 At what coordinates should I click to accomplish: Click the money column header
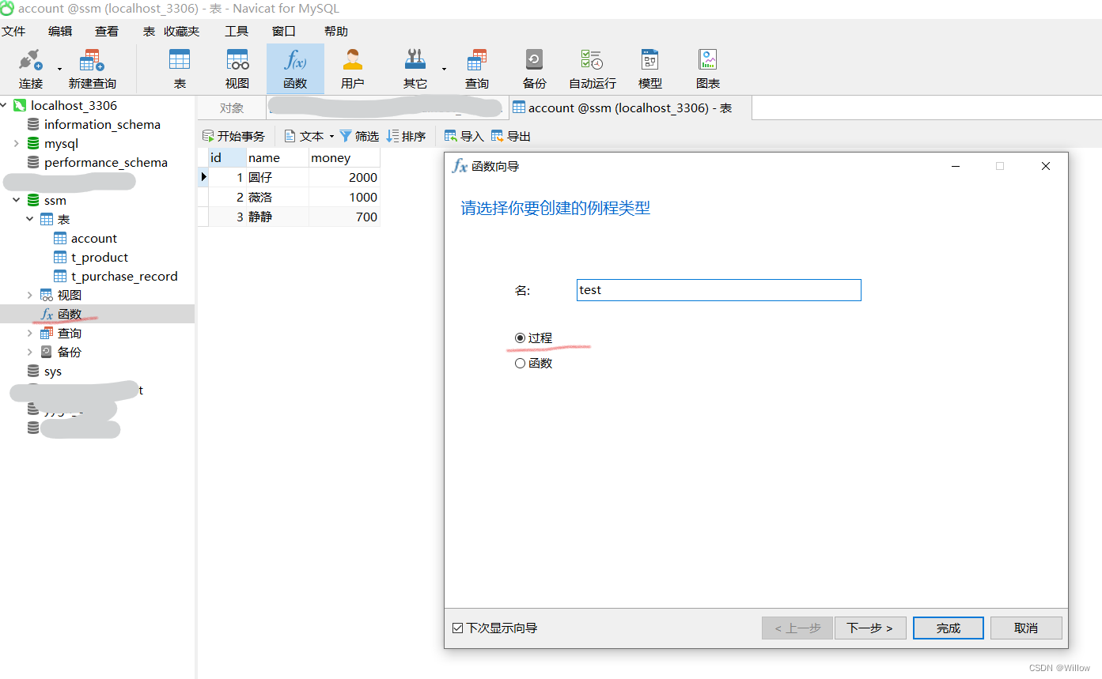345,157
